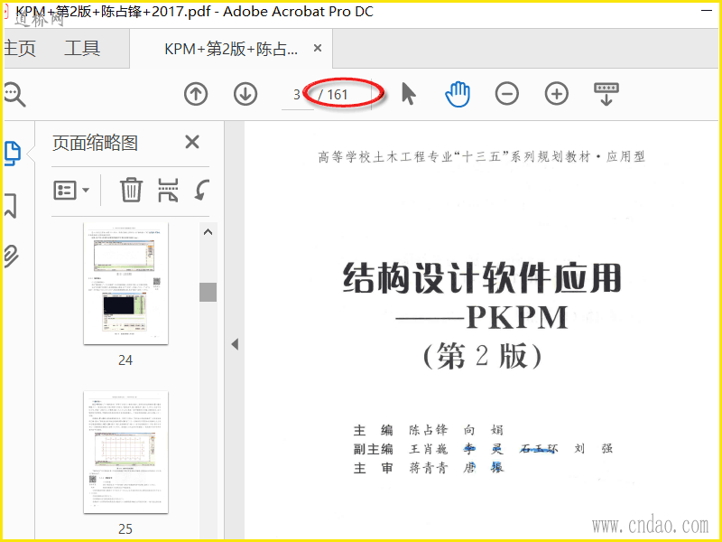This screenshot has width=722, height=542.
Task: Choose the arrow selection tool
Action: [409, 94]
